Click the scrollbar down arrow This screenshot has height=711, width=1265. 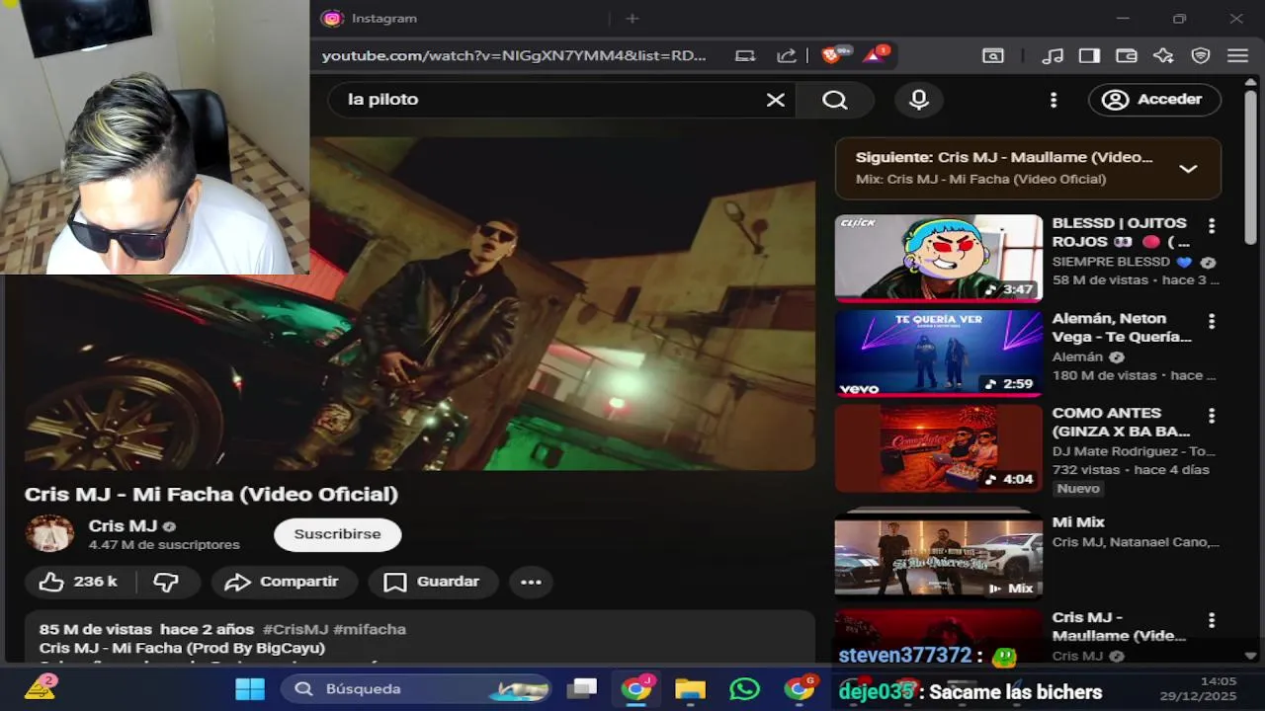coord(1250,656)
